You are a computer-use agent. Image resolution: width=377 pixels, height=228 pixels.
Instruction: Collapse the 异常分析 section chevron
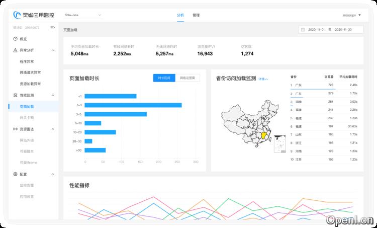[53, 50]
